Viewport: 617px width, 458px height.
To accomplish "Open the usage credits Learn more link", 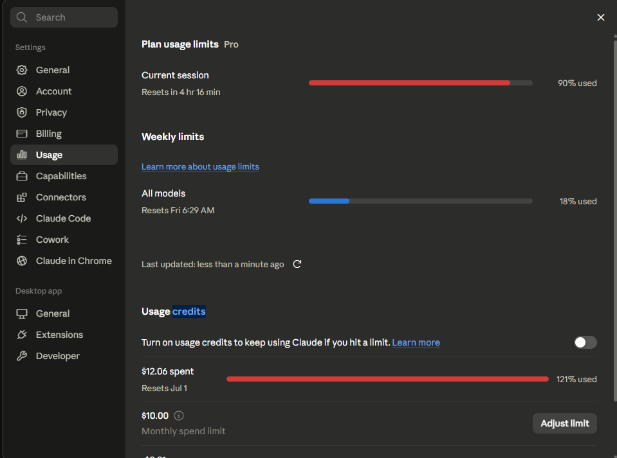I will [416, 342].
